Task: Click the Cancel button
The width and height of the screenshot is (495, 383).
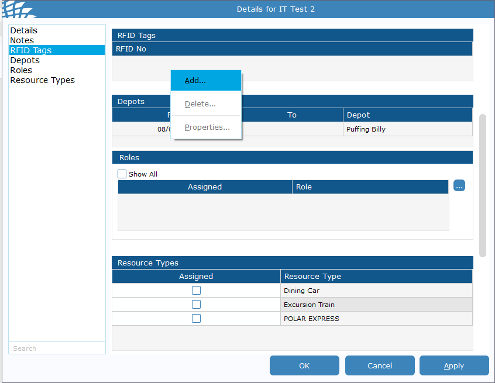Action: tap(380, 365)
